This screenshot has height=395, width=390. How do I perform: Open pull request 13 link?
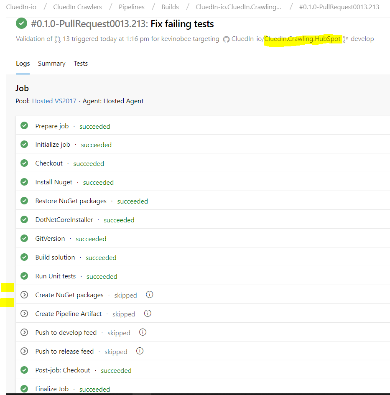pyautogui.click(x=66, y=39)
